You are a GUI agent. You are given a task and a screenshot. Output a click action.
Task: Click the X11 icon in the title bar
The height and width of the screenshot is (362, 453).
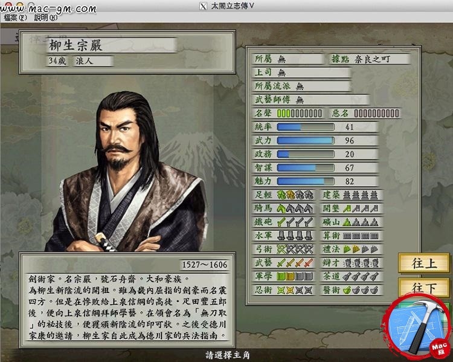(x=203, y=6)
